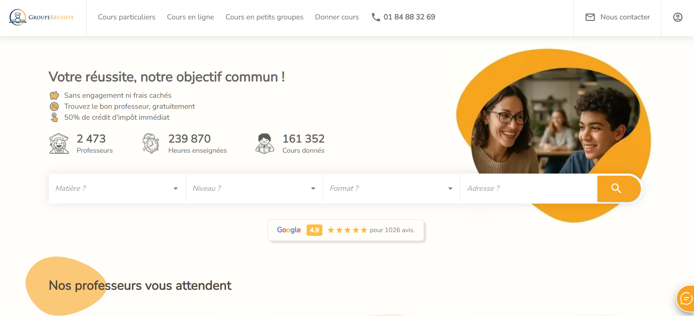The height and width of the screenshot is (316, 694).
Task: Open the Format dropdown
Action: (391, 189)
